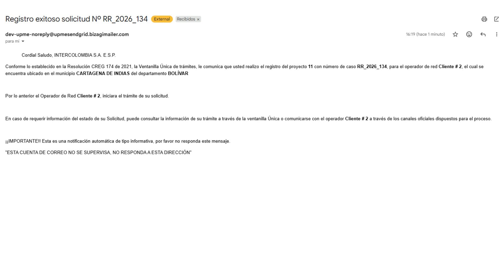Select the subject 'Registro exitoso solicitud'
503x254 pixels.
(x=48, y=19)
